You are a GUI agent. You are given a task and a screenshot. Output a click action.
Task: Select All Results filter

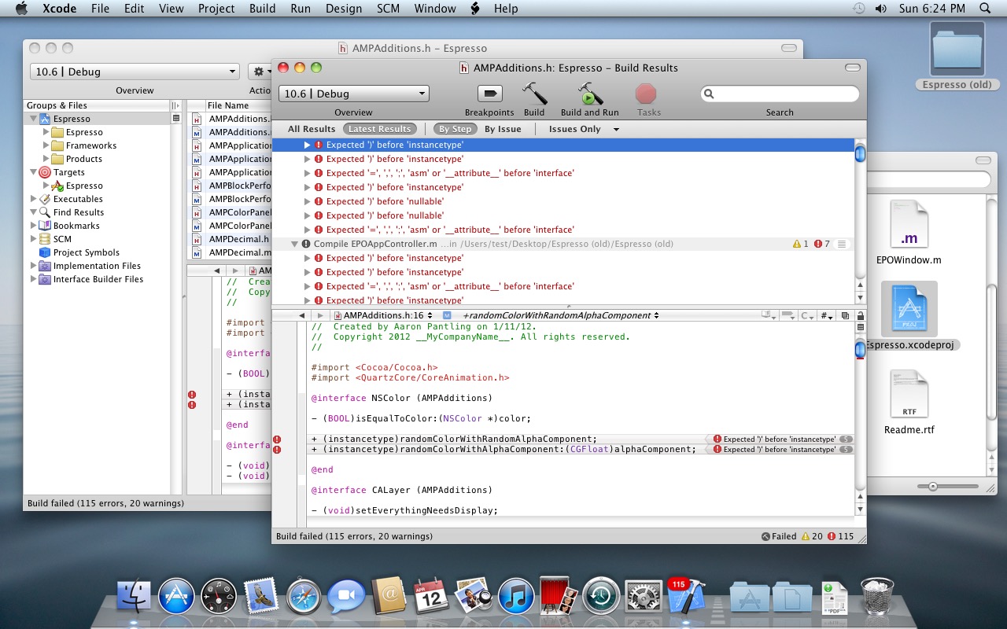[x=312, y=129]
